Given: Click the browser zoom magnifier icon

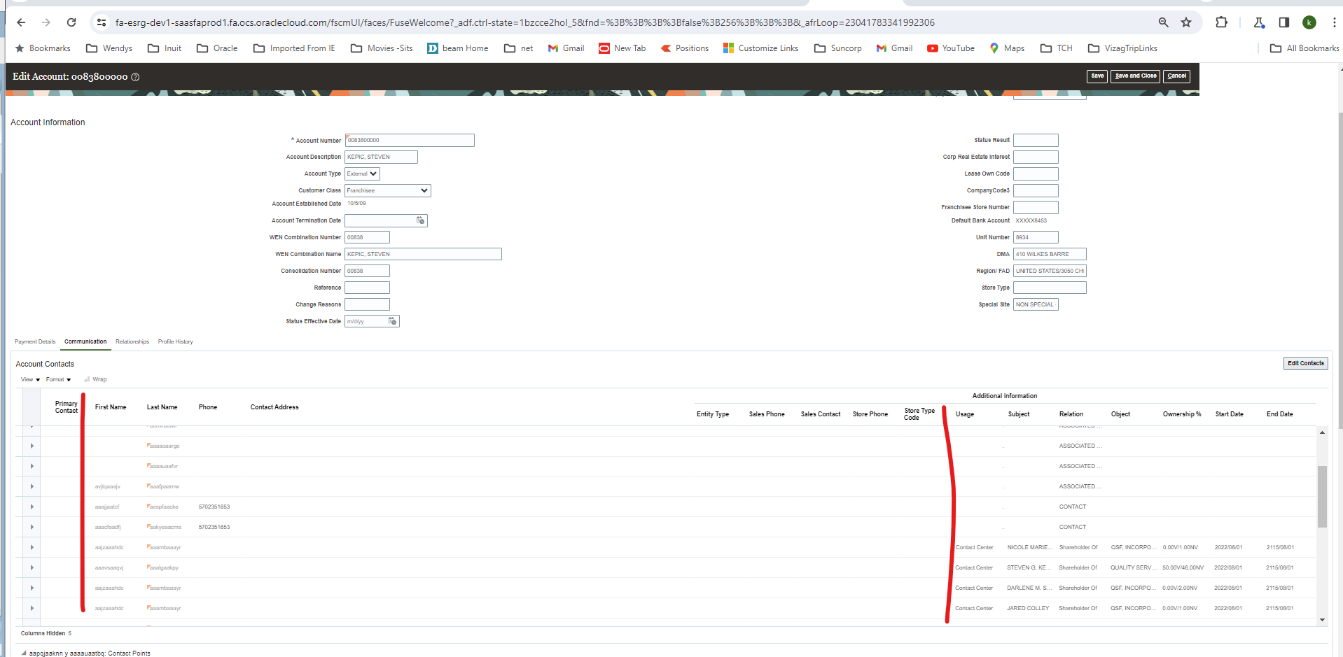Looking at the screenshot, I should tap(1164, 22).
